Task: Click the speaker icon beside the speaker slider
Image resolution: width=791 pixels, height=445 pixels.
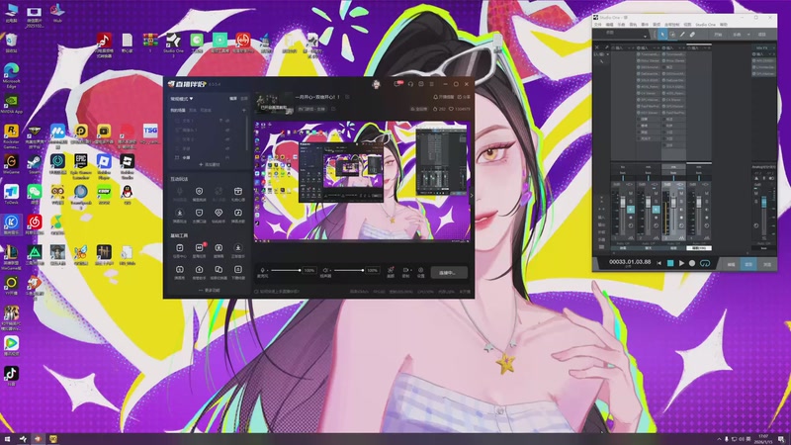Action: [325, 270]
